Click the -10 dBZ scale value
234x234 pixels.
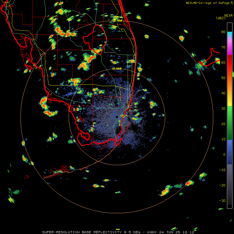[x=222, y=170]
